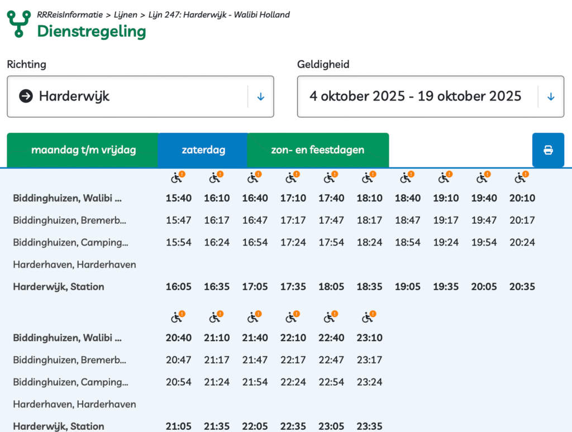Click the arrow icon in the Harderwijk direction field
This screenshot has width=572, height=432.
tap(26, 97)
